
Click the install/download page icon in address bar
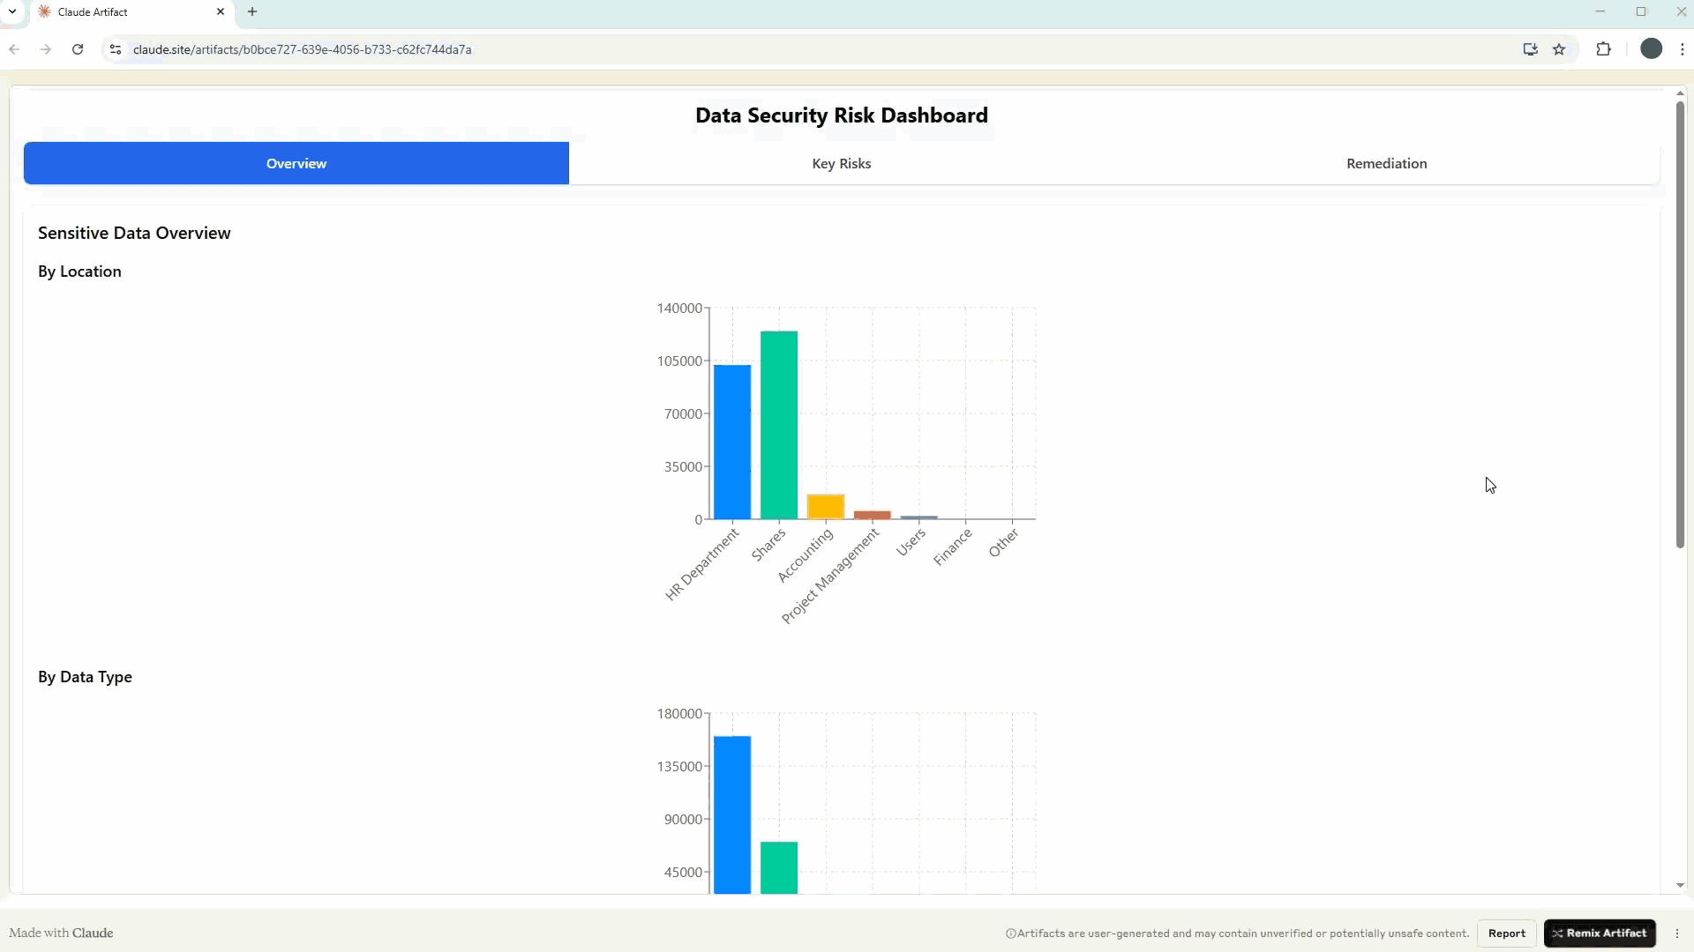point(1531,49)
